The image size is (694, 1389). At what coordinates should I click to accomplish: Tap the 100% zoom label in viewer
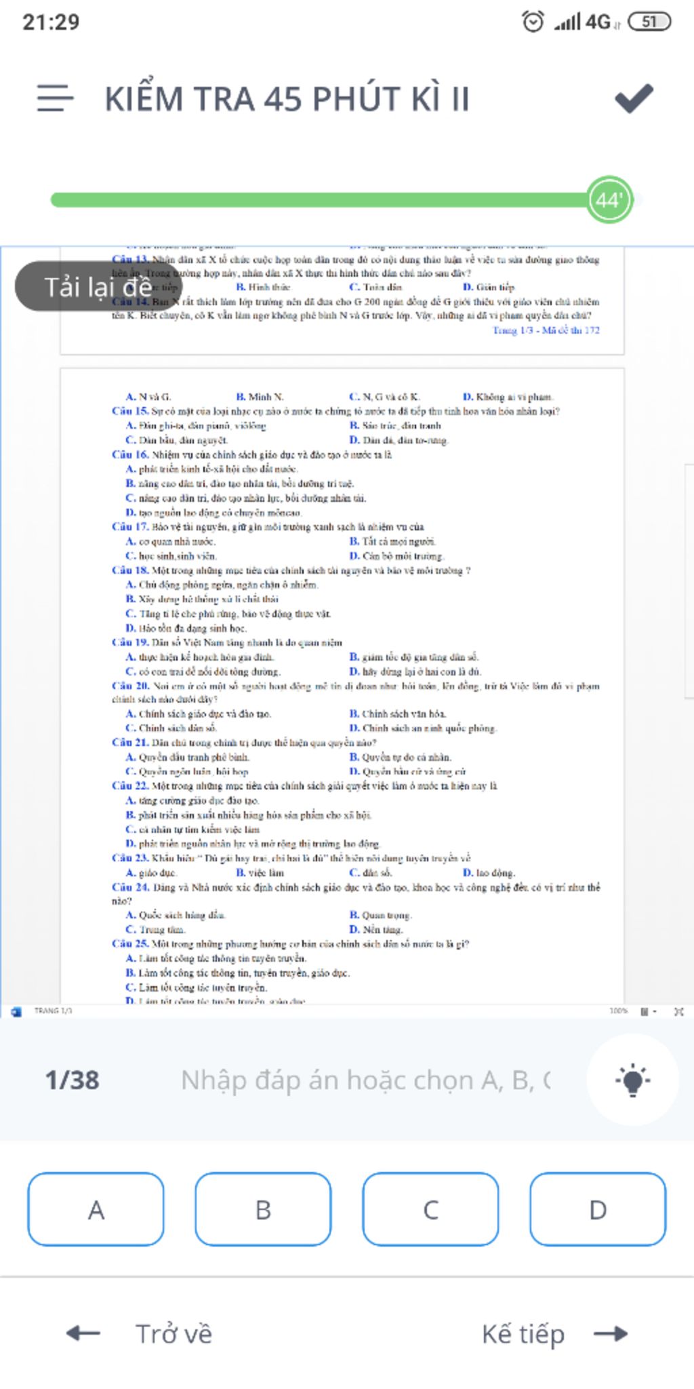618,1011
